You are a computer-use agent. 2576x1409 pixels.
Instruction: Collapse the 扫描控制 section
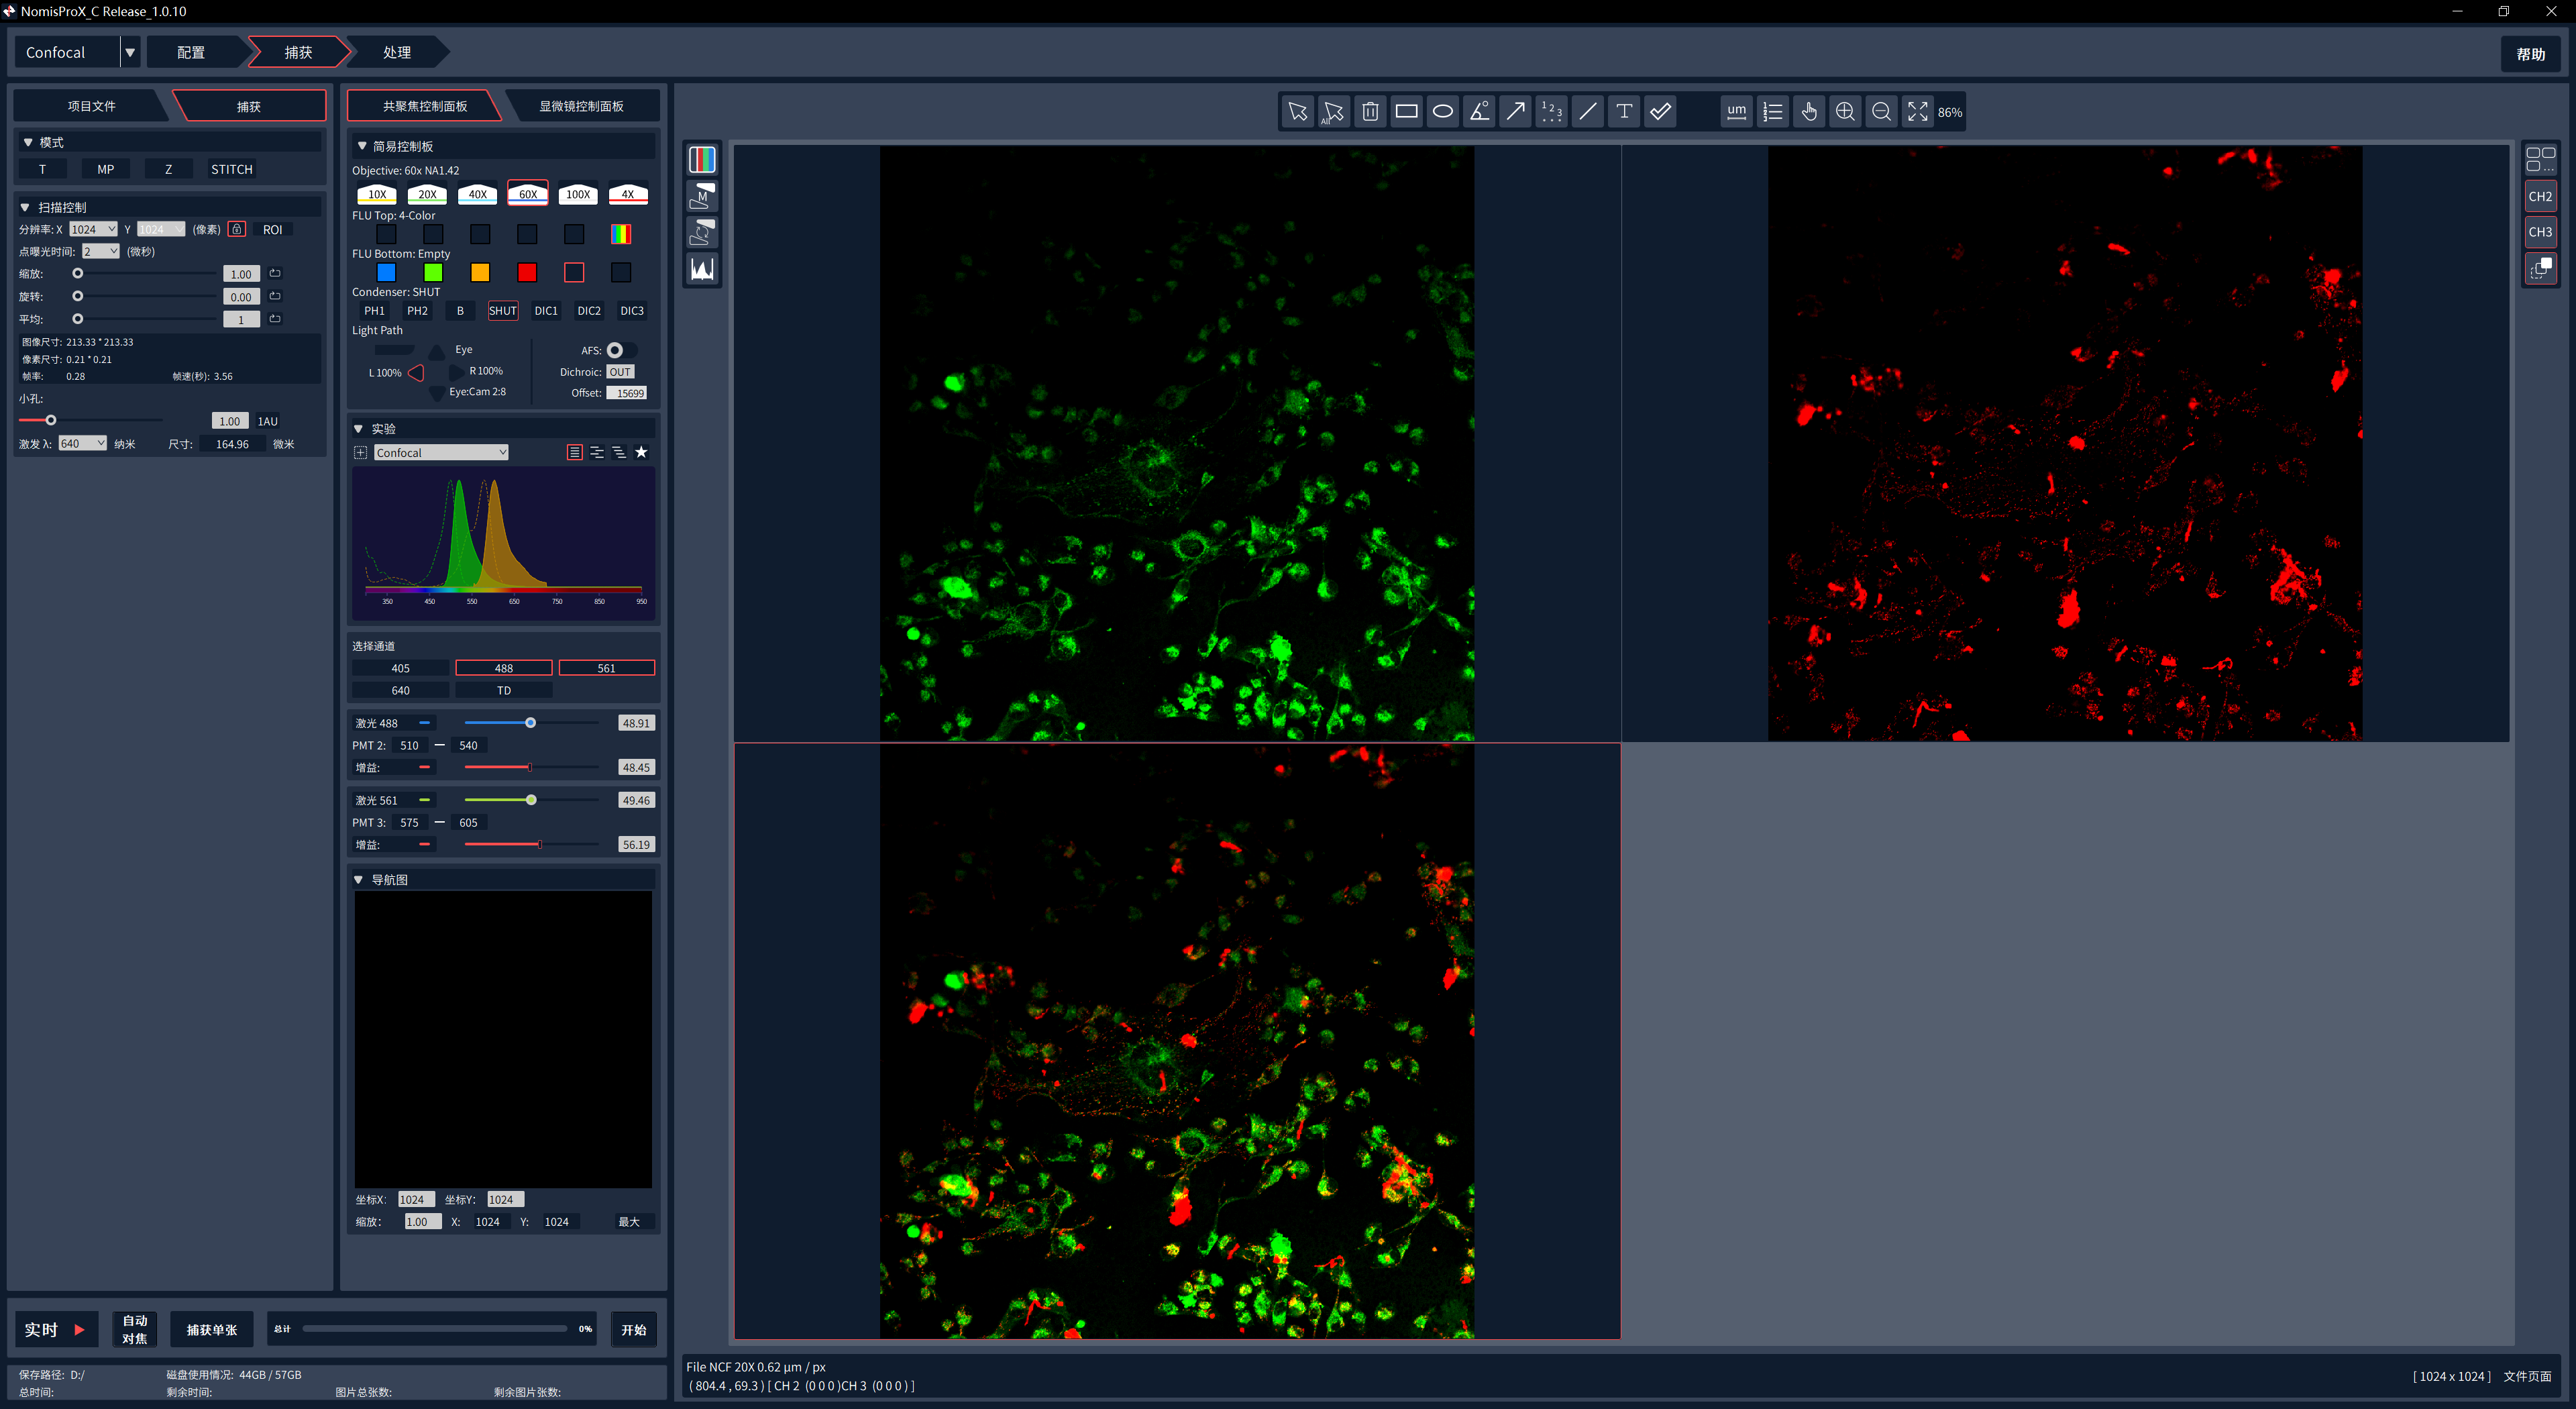pyautogui.click(x=25, y=207)
